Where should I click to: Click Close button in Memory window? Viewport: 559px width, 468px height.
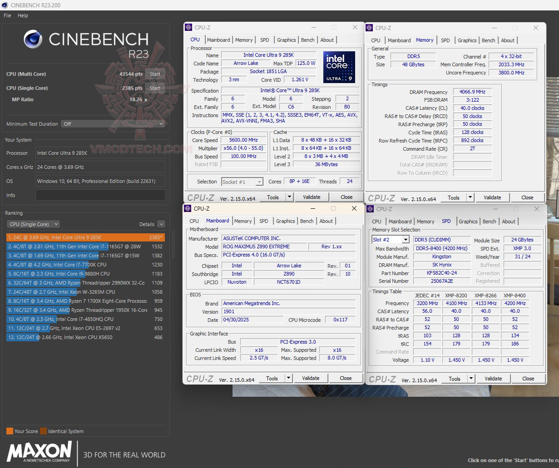pos(527,197)
